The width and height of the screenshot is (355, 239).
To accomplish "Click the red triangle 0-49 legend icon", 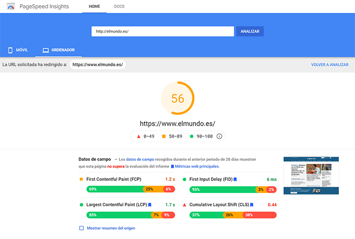I will (x=138, y=136).
